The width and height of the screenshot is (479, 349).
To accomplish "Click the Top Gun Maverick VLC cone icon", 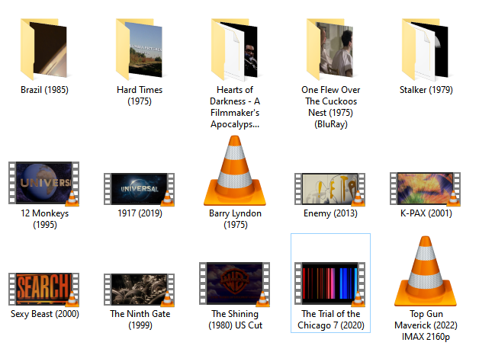I will (426, 271).
